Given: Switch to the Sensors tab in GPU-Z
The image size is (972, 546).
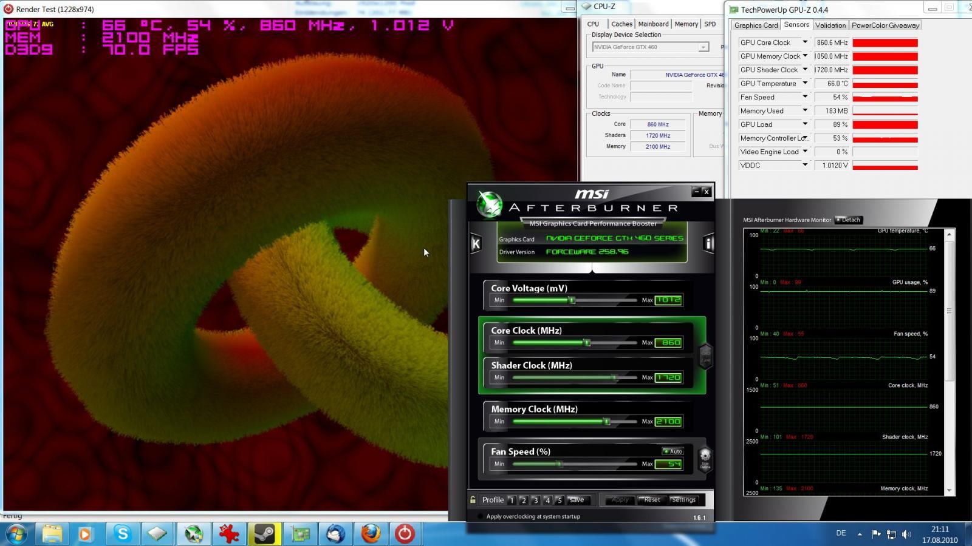Looking at the screenshot, I should coord(796,25).
